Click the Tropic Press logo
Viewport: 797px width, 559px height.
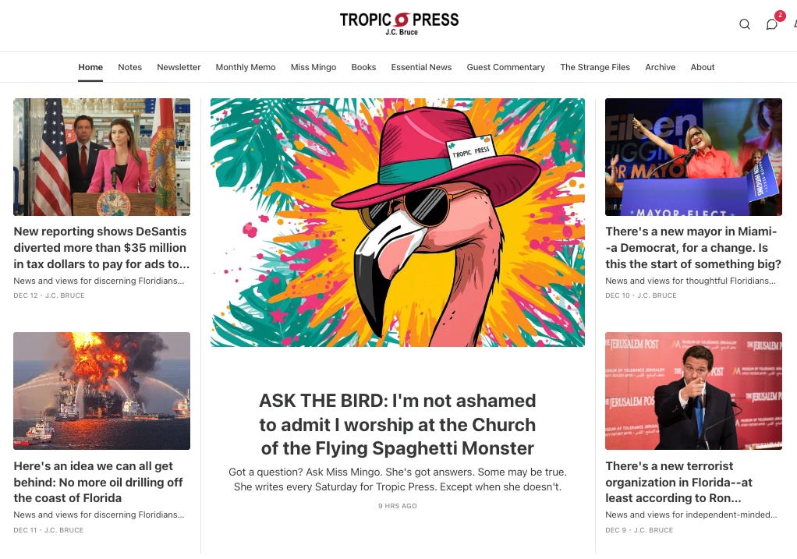[x=399, y=23]
